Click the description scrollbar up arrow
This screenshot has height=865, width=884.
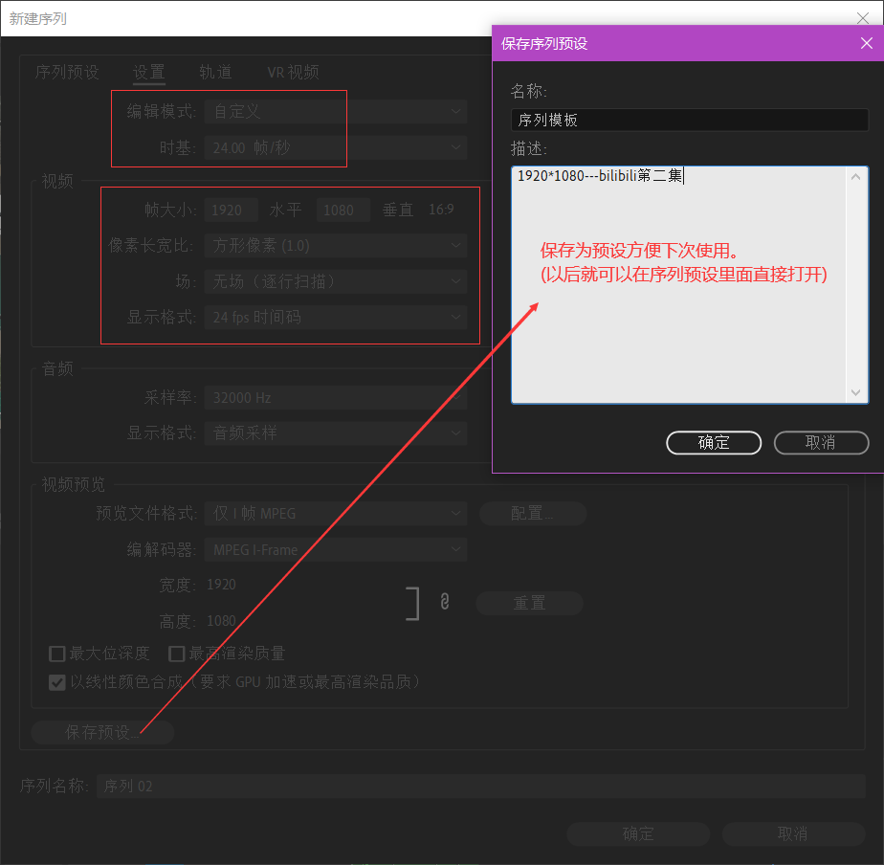coord(856,177)
